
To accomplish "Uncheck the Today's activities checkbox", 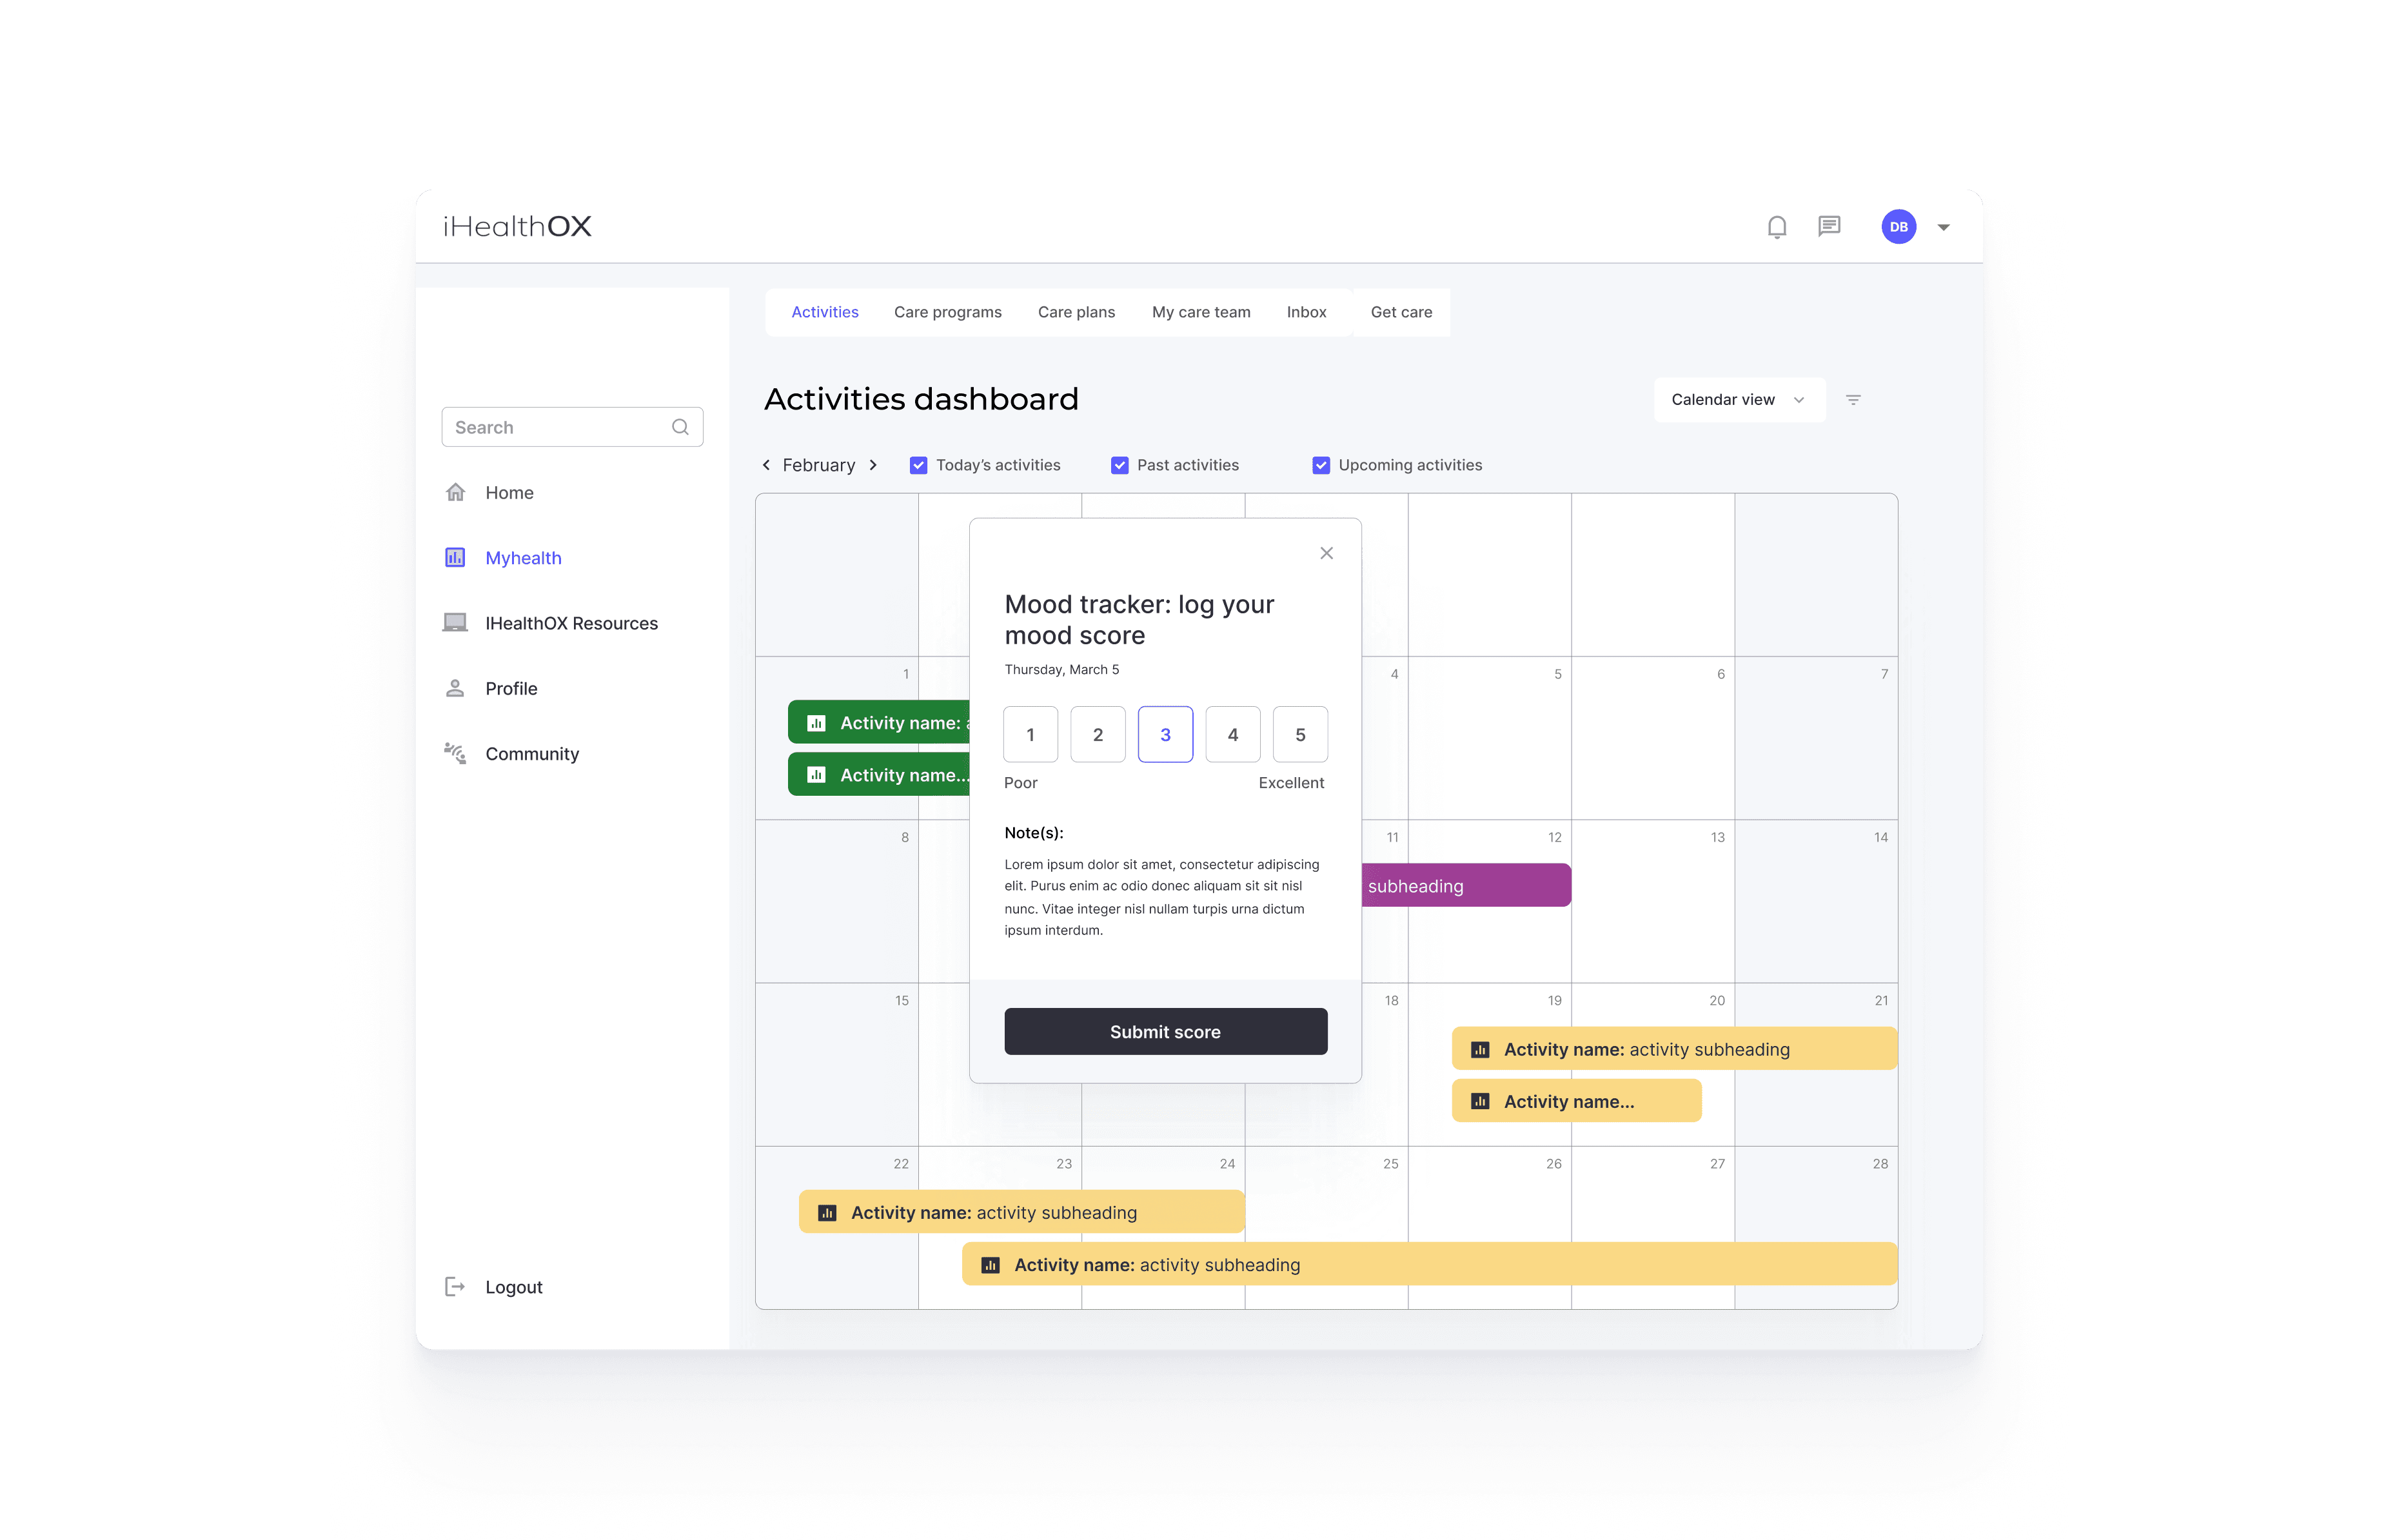I will click(918, 464).
